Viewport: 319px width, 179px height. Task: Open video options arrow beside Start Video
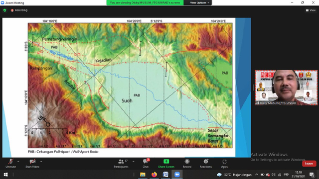(x=41, y=162)
